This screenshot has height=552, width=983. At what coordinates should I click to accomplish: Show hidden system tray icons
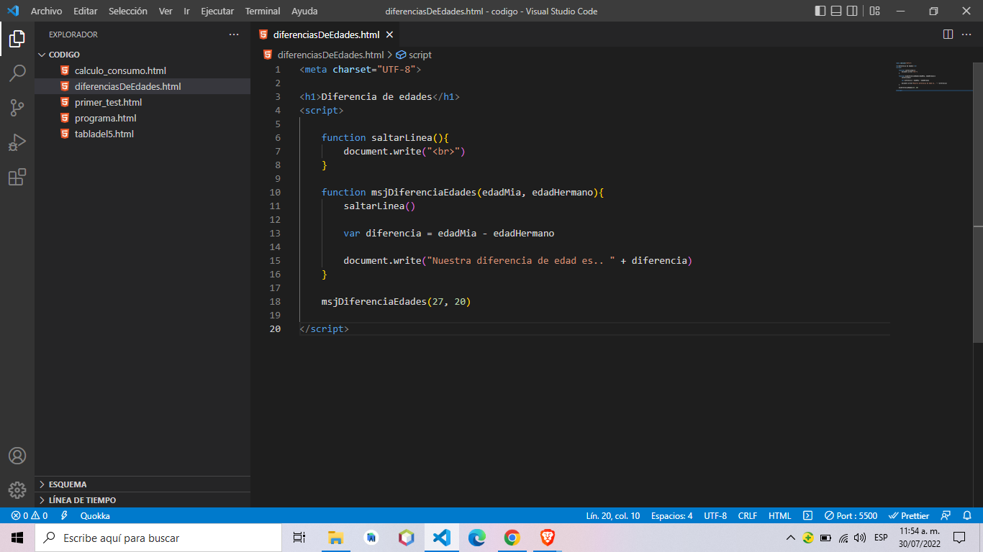click(x=791, y=538)
